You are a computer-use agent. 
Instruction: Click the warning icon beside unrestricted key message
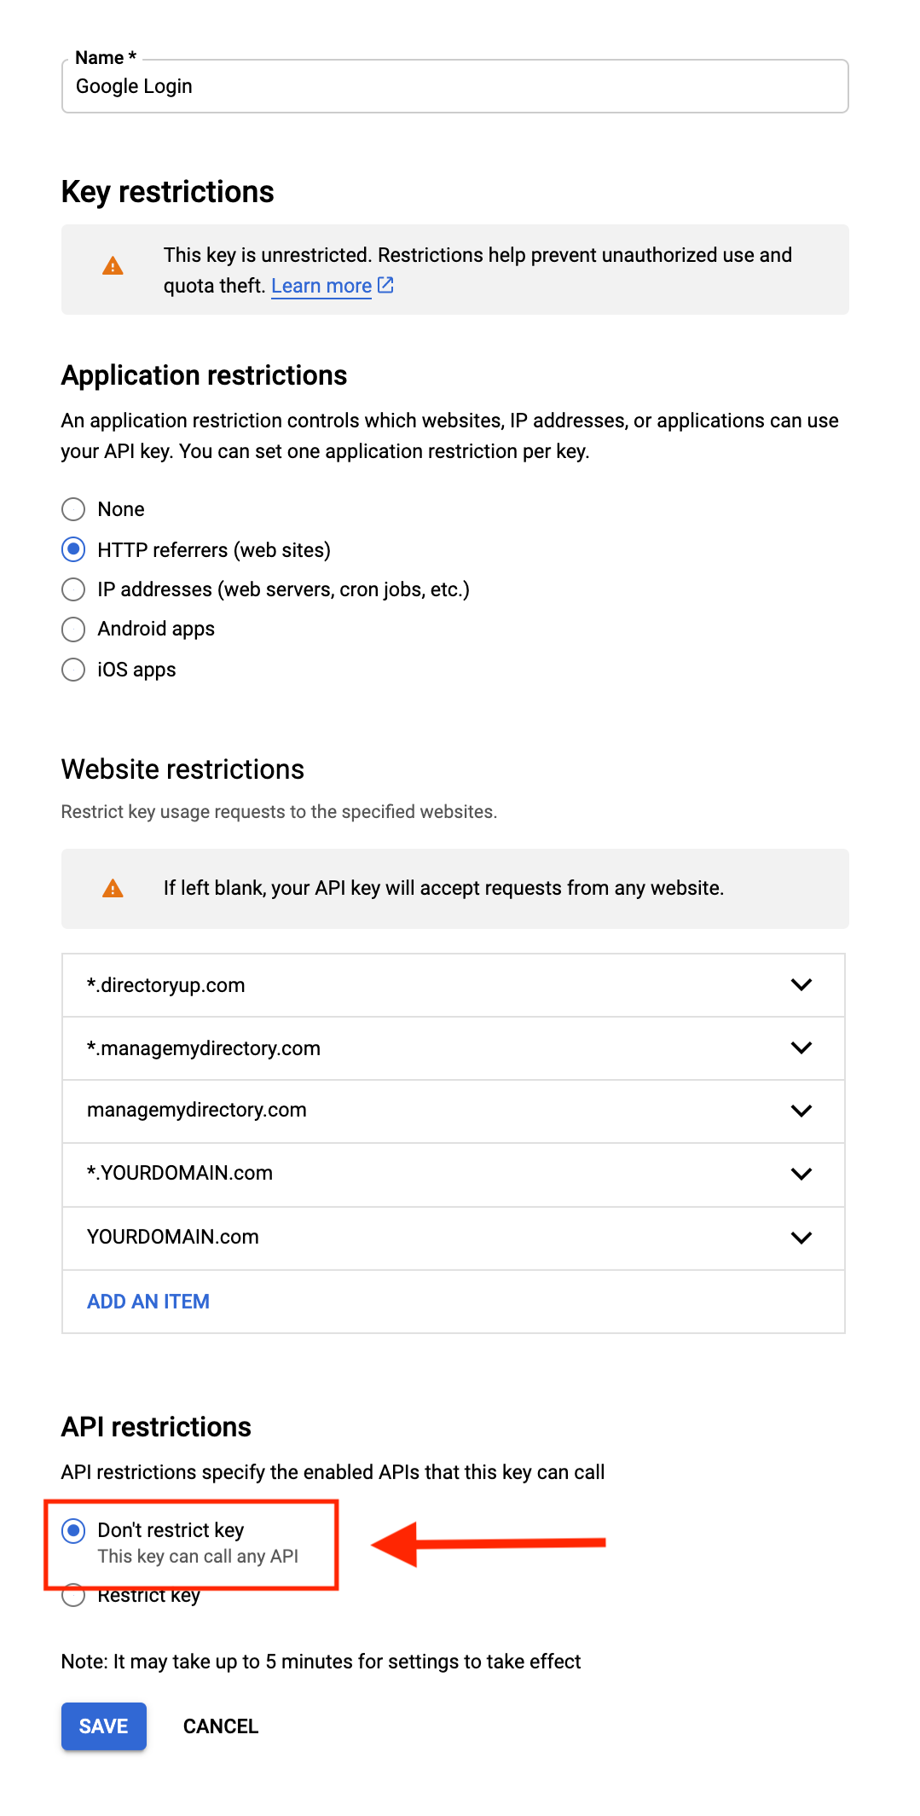click(111, 267)
